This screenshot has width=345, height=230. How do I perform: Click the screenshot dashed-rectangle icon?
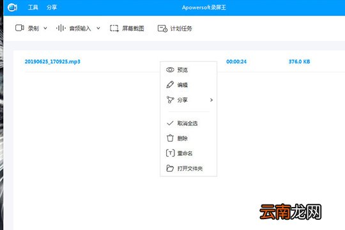(114, 28)
